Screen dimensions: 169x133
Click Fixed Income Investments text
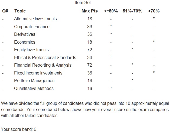click(38, 73)
